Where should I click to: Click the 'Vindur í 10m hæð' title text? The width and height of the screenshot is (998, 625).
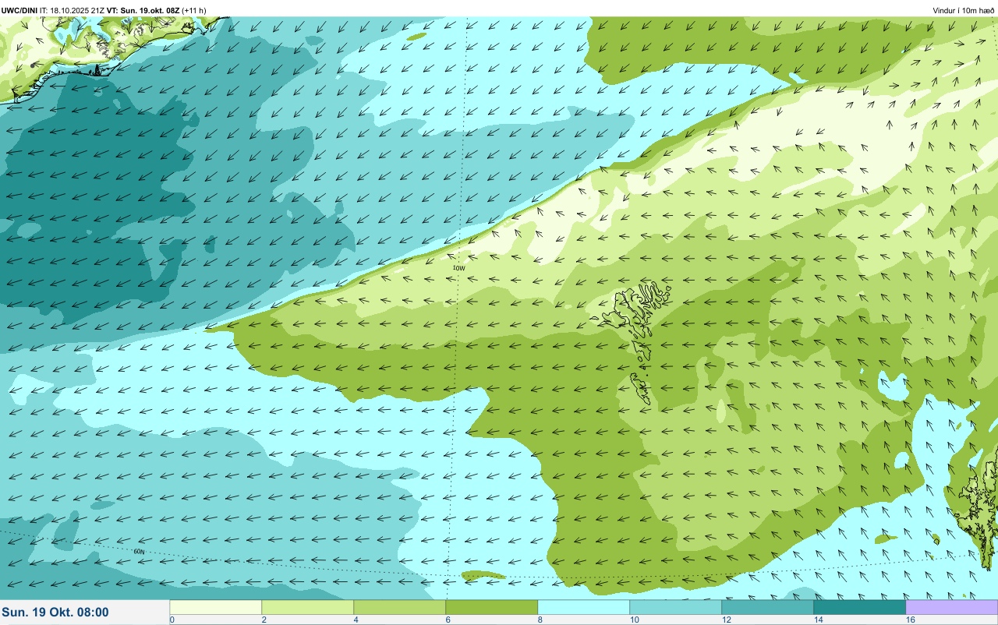click(963, 10)
